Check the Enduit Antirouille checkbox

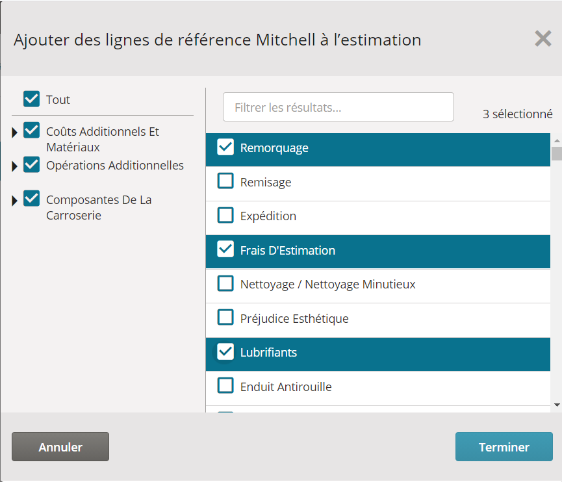225,386
